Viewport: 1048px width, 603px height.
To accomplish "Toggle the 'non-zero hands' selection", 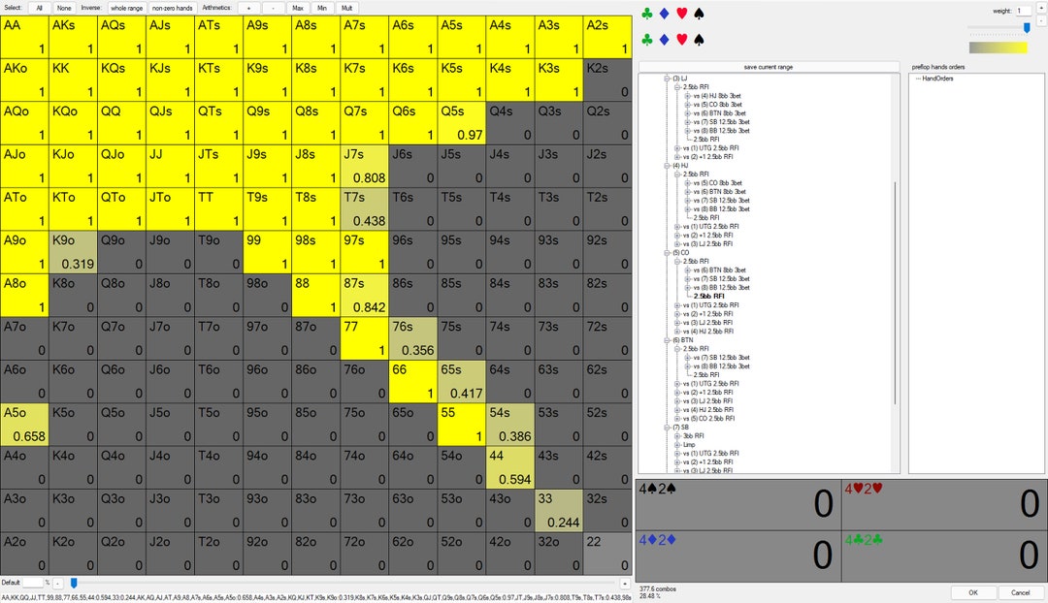I will tap(172, 7).
